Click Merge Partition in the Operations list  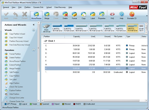pyautogui.click(x=15, y=69)
